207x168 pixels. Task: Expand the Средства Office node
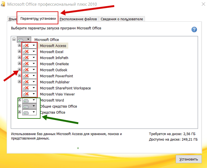(19, 112)
